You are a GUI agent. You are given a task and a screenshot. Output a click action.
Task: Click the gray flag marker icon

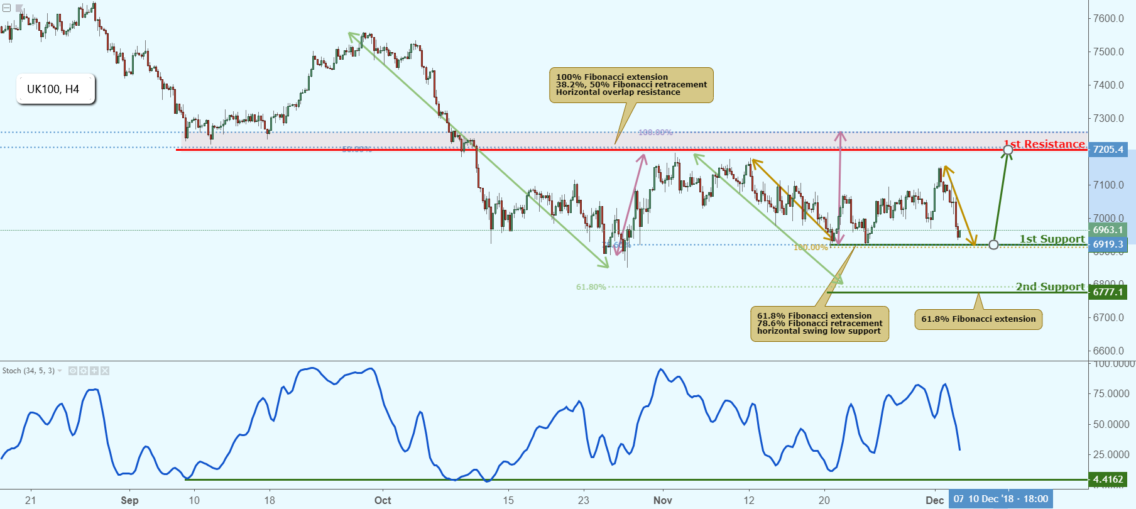(x=19, y=9)
